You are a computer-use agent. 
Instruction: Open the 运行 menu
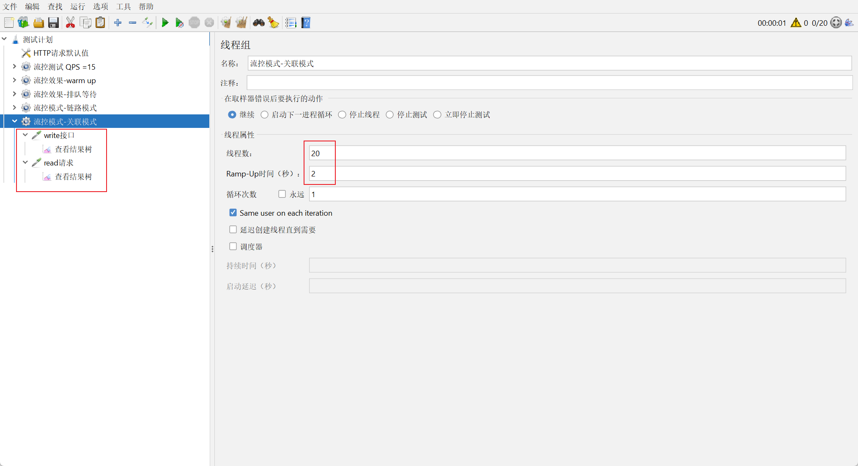point(77,6)
